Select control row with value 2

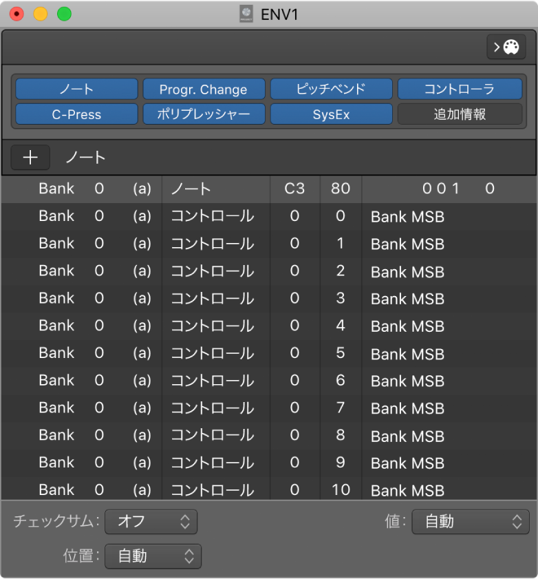point(269,271)
